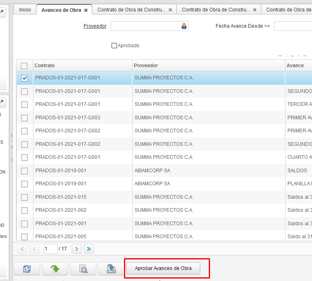Click Aprobar Avances de Obra button

(163, 268)
